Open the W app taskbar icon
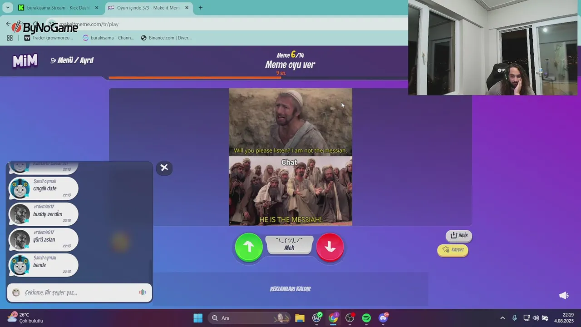This screenshot has height=327, width=581. tap(317, 318)
